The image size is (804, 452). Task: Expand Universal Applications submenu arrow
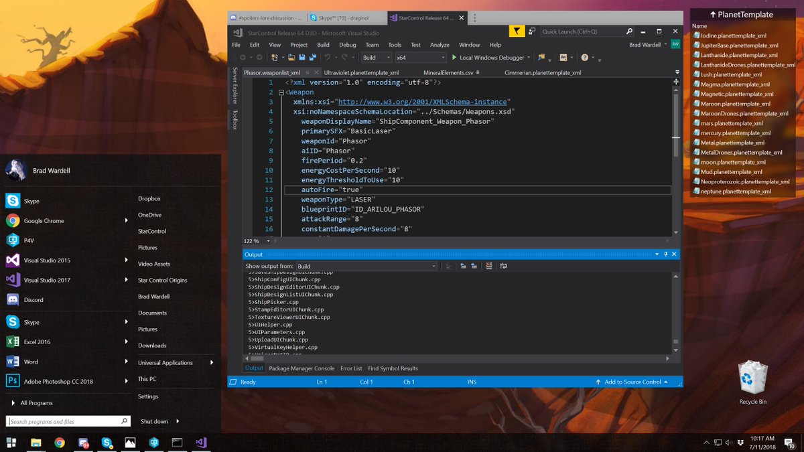212,362
